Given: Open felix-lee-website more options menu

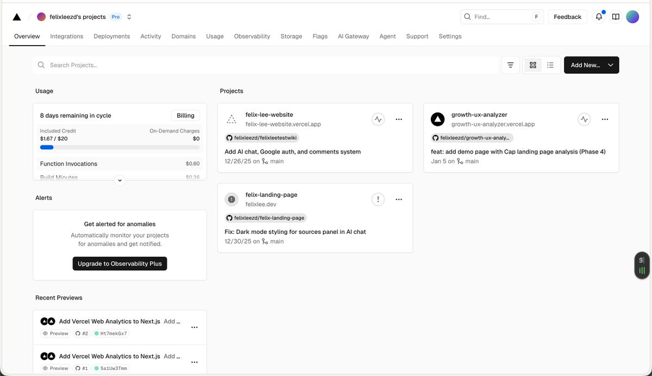Looking at the screenshot, I should click(399, 119).
